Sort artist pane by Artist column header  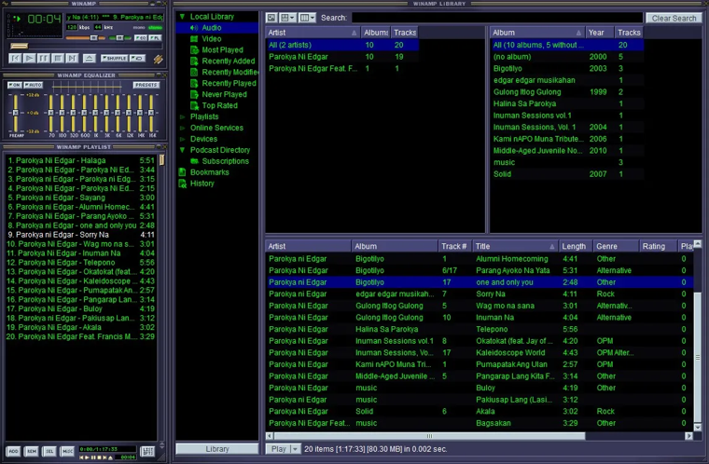click(313, 33)
